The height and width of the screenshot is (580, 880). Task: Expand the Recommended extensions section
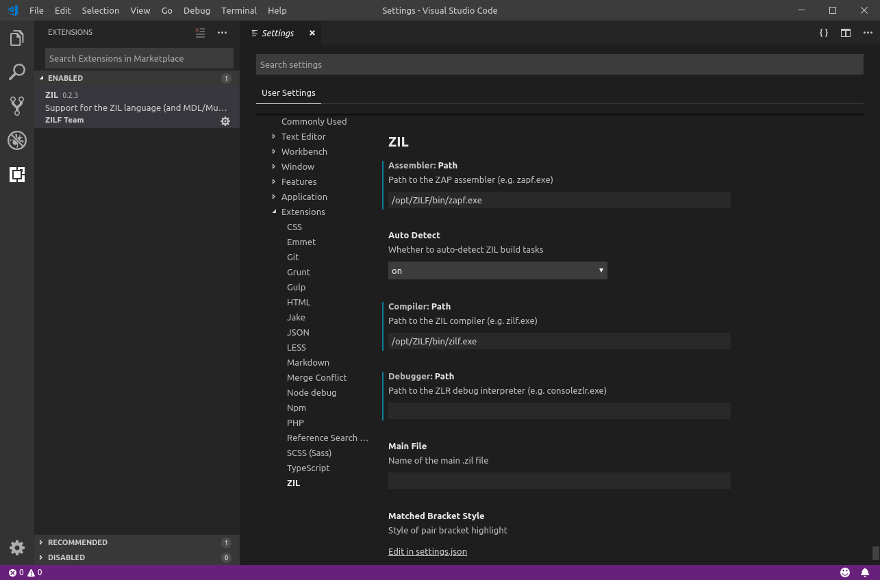[77, 542]
